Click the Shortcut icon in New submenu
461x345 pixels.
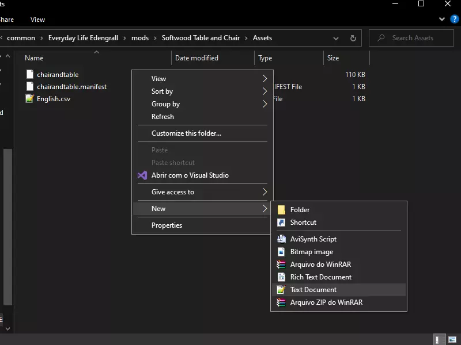281,223
